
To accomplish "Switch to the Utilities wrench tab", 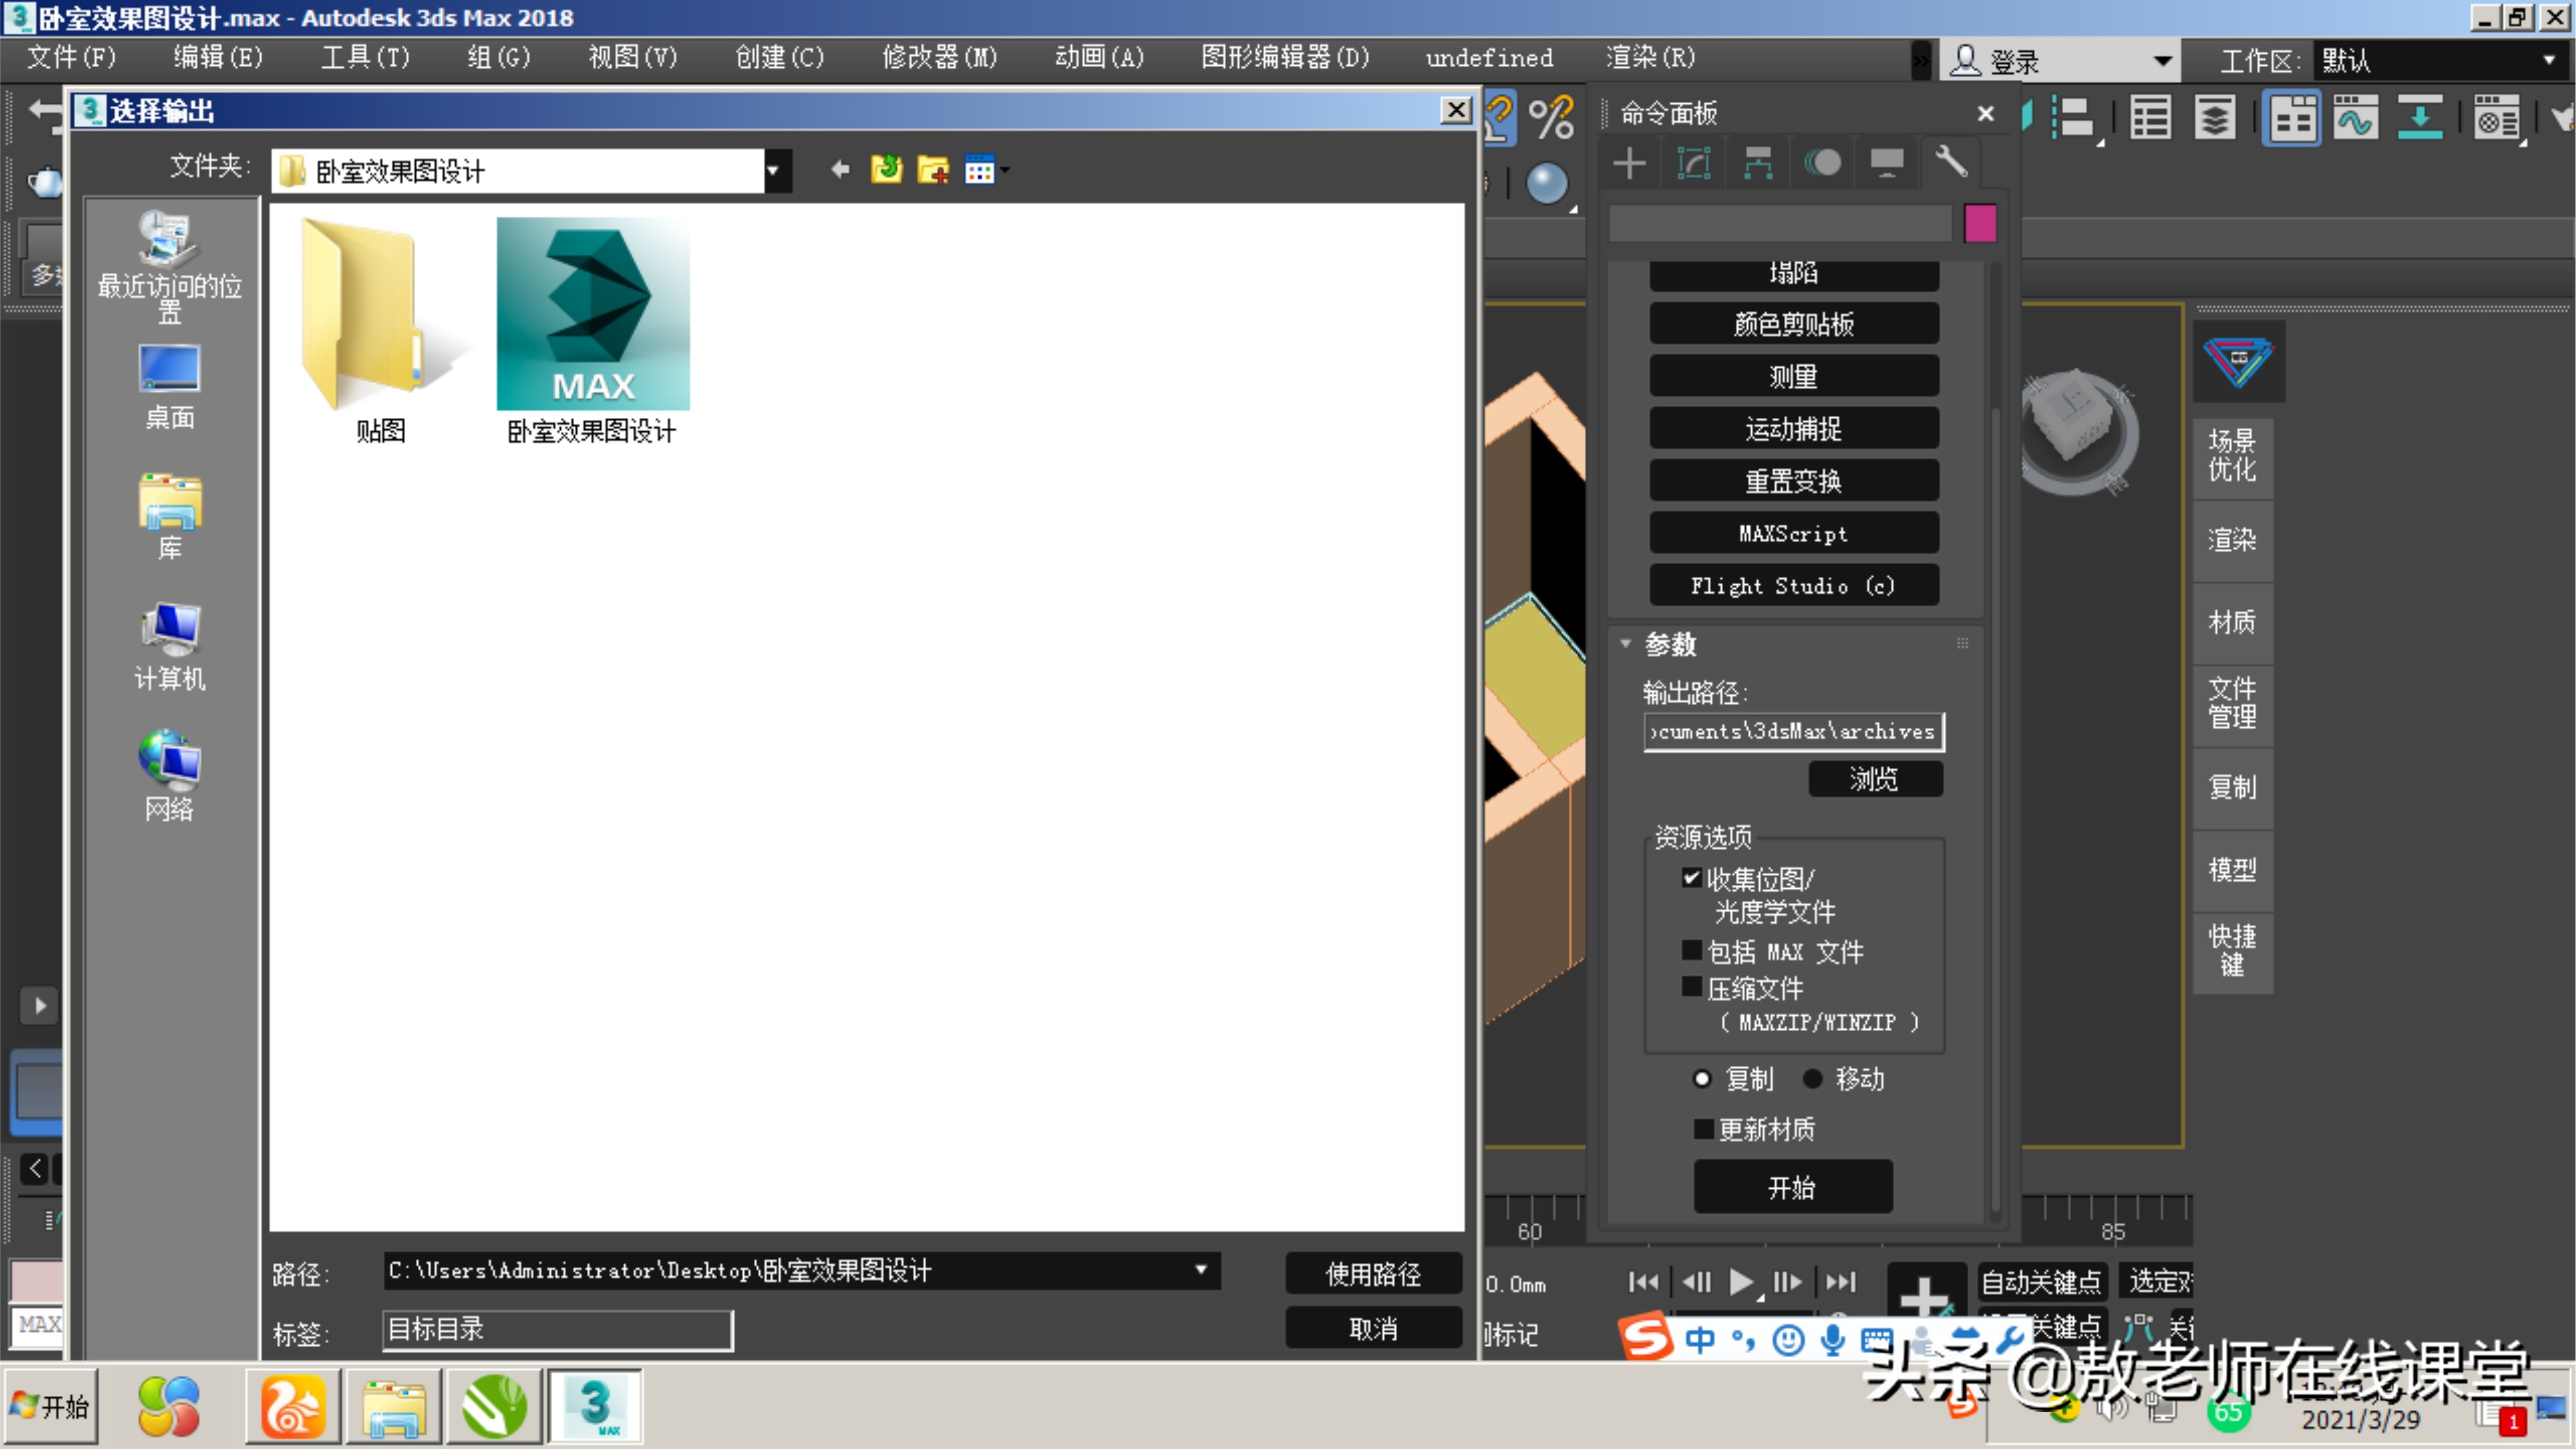I will pos(1951,163).
